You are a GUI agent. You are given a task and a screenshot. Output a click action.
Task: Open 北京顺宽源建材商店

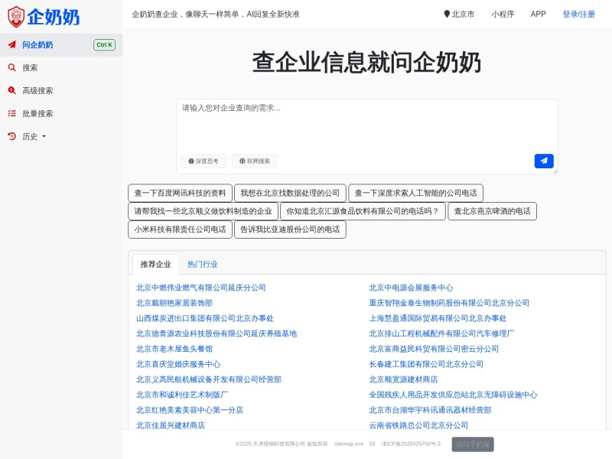[x=403, y=379]
